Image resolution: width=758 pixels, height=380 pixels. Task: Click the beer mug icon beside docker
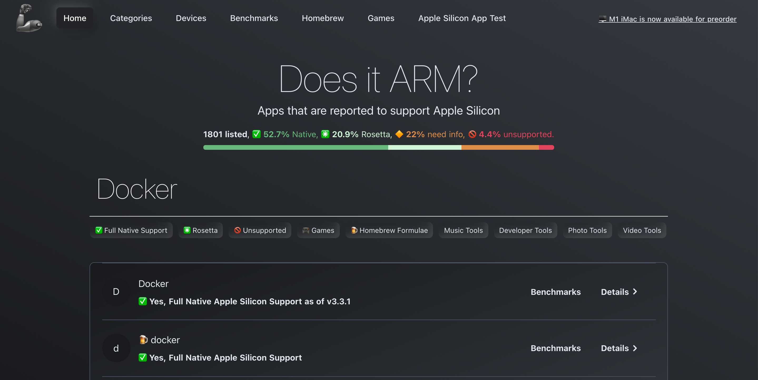coord(143,340)
